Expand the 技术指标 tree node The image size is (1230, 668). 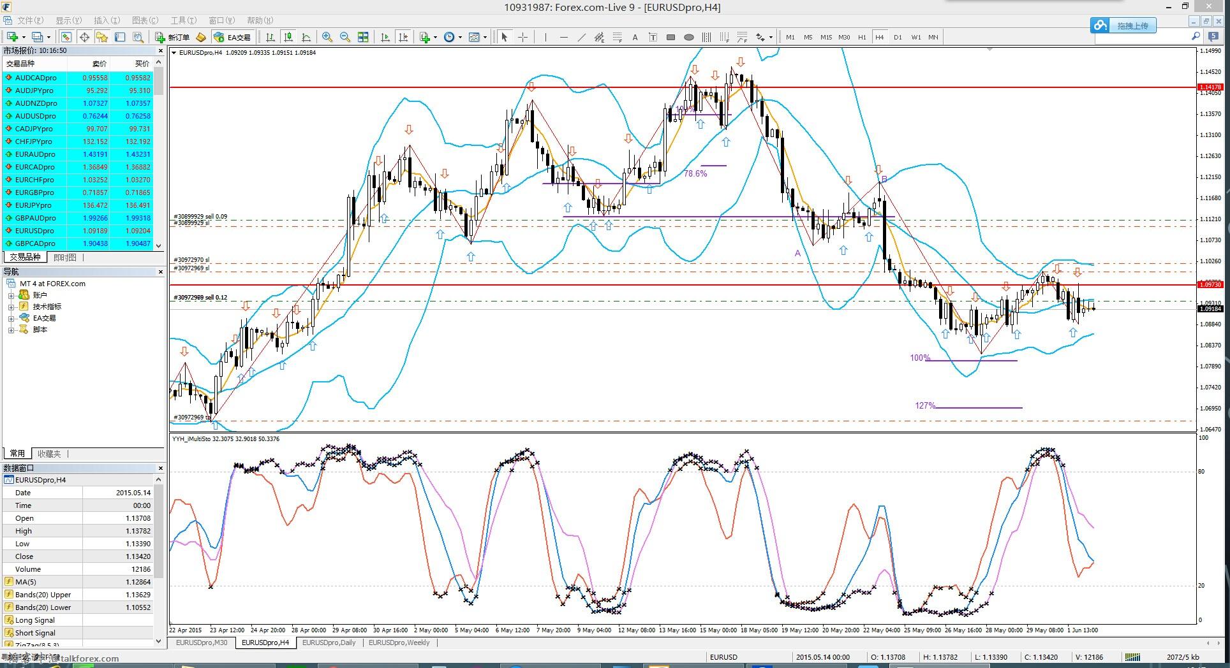click(x=11, y=307)
